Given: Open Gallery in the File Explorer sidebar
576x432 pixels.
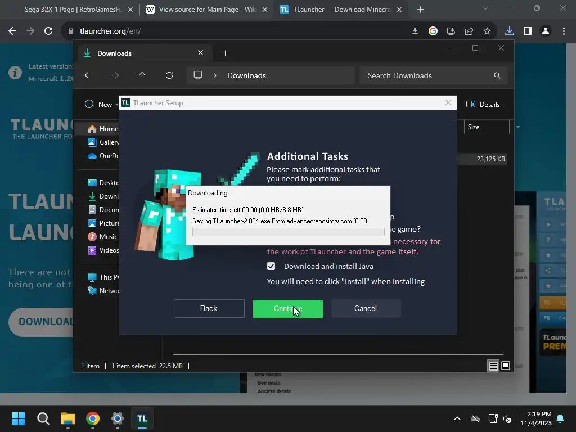Looking at the screenshot, I should (103, 142).
